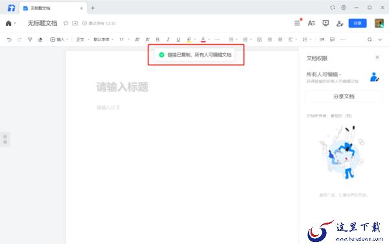Apply the bulleted list
The image size is (389, 244).
(x=231, y=39)
